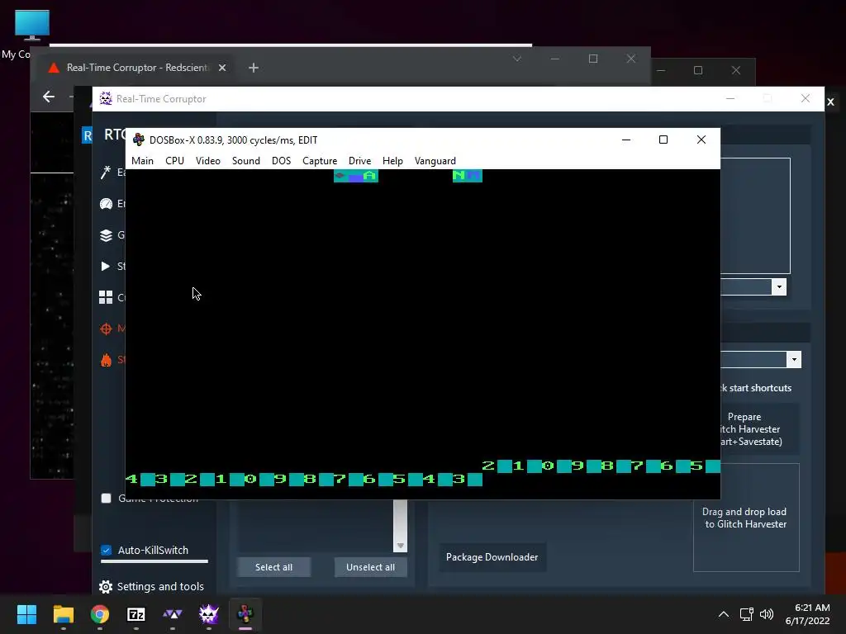Click the four-squares grid sidebar icon in RTC

click(106, 297)
